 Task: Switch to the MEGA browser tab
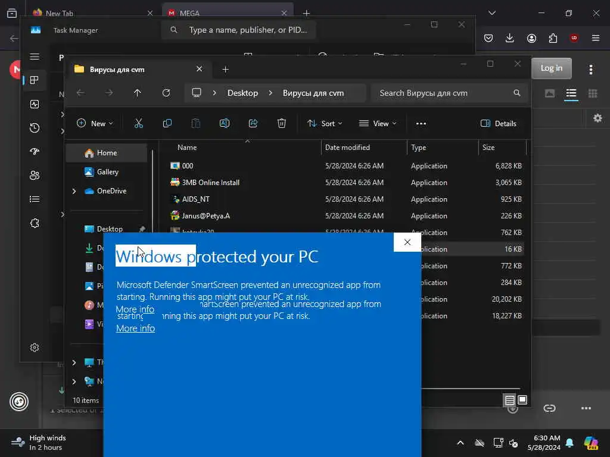tap(228, 13)
